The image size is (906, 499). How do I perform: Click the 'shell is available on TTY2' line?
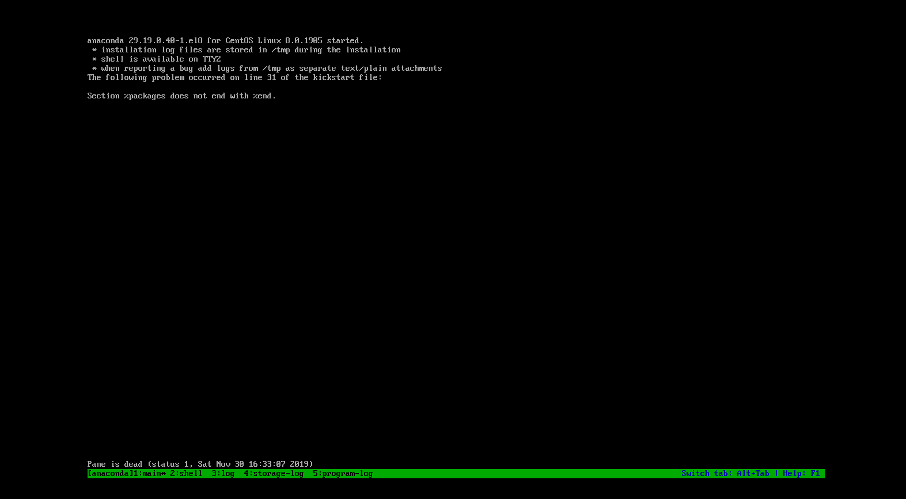[157, 59]
